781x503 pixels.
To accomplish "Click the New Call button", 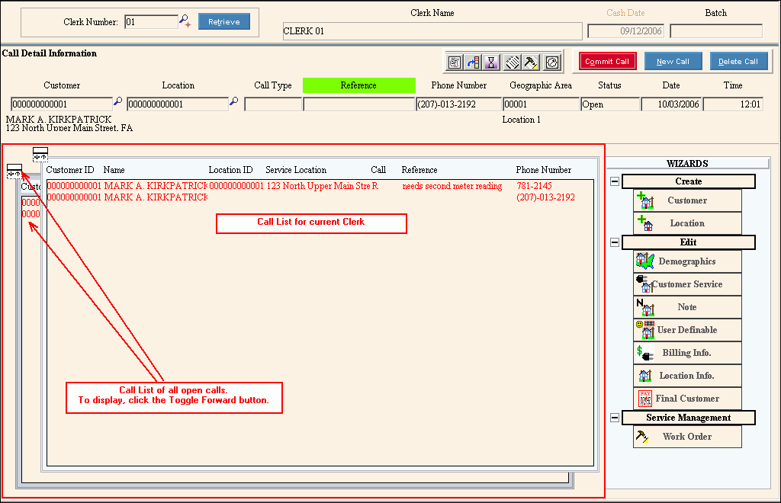I will click(x=673, y=62).
